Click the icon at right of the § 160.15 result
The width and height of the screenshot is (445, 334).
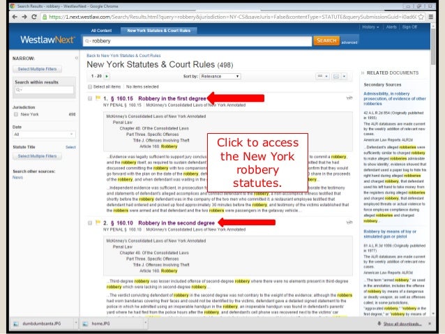click(349, 98)
